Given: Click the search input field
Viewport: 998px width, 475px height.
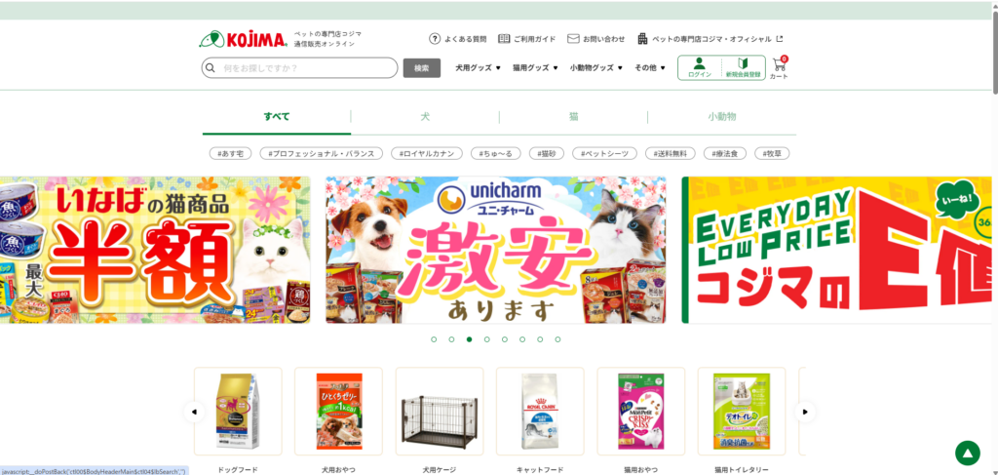Looking at the screenshot, I should 300,68.
